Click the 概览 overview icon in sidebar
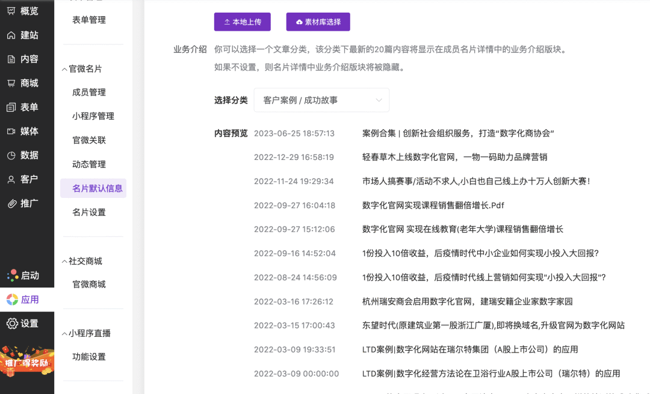This screenshot has height=394, width=650. [11, 11]
